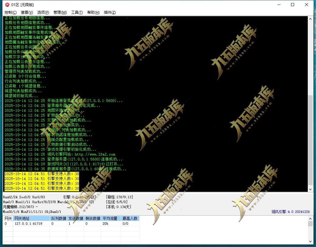Open the 控制(C) menu
This screenshot has height=247, width=316.
point(10,12)
